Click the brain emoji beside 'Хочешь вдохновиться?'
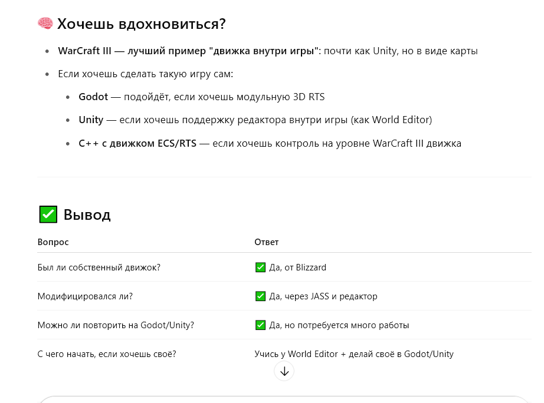544x403 pixels. click(45, 24)
